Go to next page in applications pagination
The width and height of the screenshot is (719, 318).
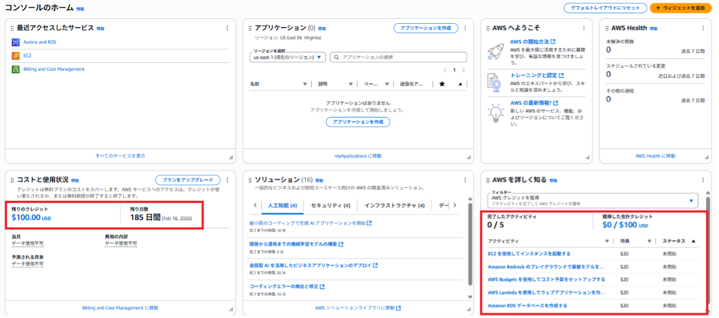pyautogui.click(x=463, y=71)
